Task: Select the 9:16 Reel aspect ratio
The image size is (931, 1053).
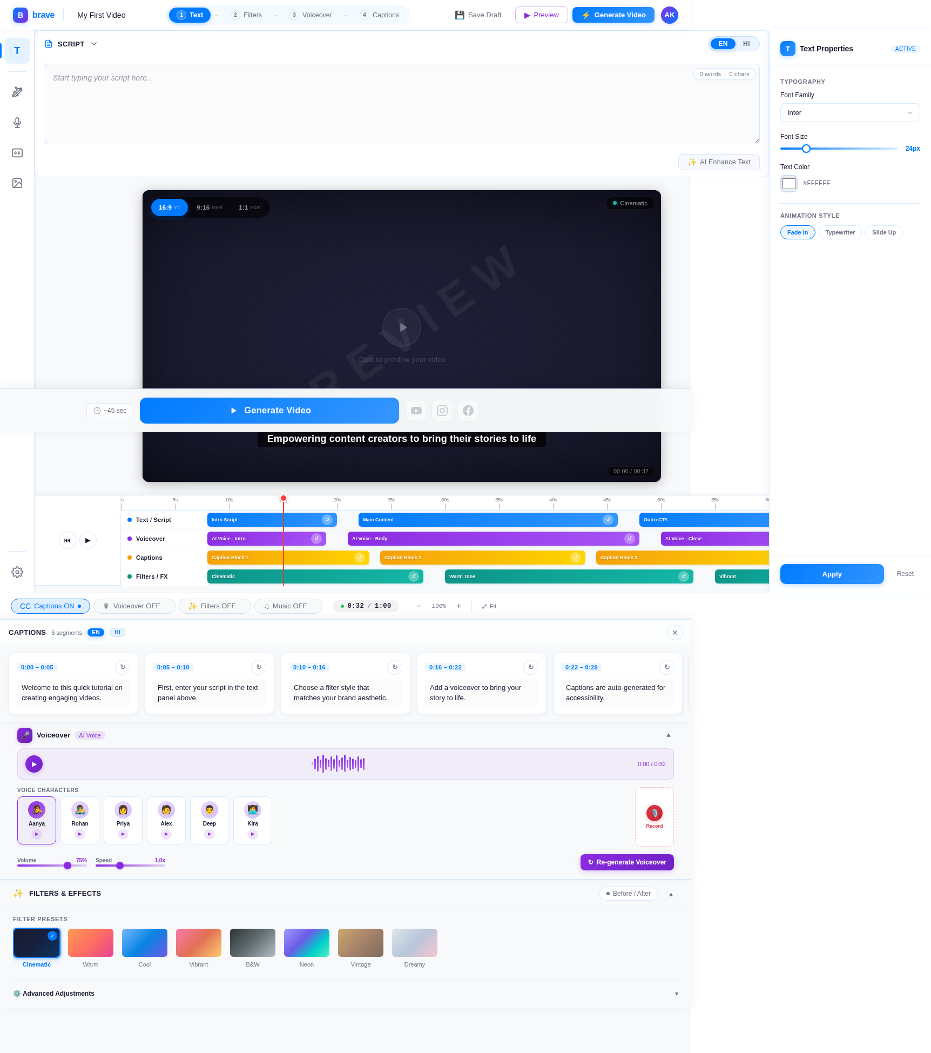Action: tap(208, 207)
